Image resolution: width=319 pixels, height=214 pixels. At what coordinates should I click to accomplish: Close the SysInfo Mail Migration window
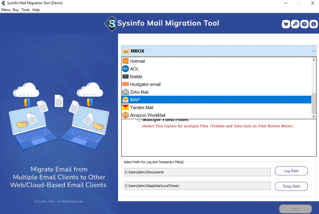(313, 3)
